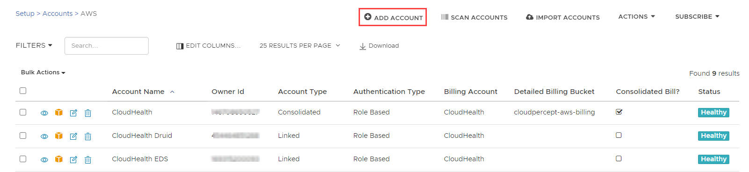Click orange cube icon for CloudHealth EDS
Screen dimensions: 749x172
click(59, 159)
